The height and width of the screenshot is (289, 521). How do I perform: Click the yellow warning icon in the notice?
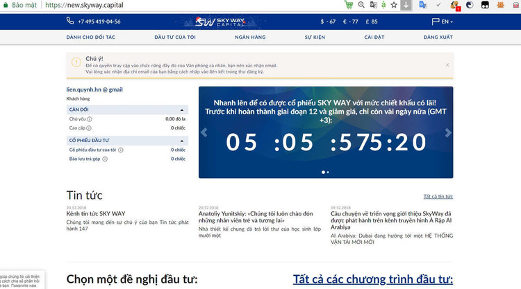click(76, 62)
